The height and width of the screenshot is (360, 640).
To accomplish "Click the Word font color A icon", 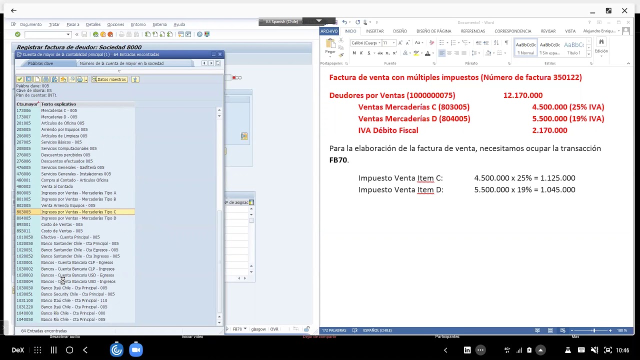I will pyautogui.click(x=427, y=53).
